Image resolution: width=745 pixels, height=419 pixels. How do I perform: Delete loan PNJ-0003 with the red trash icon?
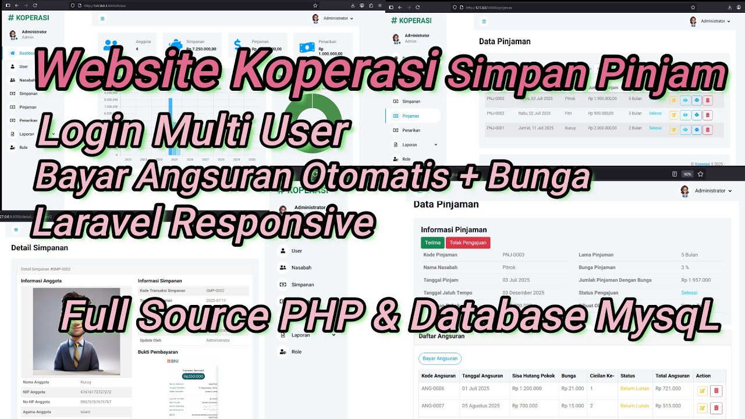coord(708,100)
